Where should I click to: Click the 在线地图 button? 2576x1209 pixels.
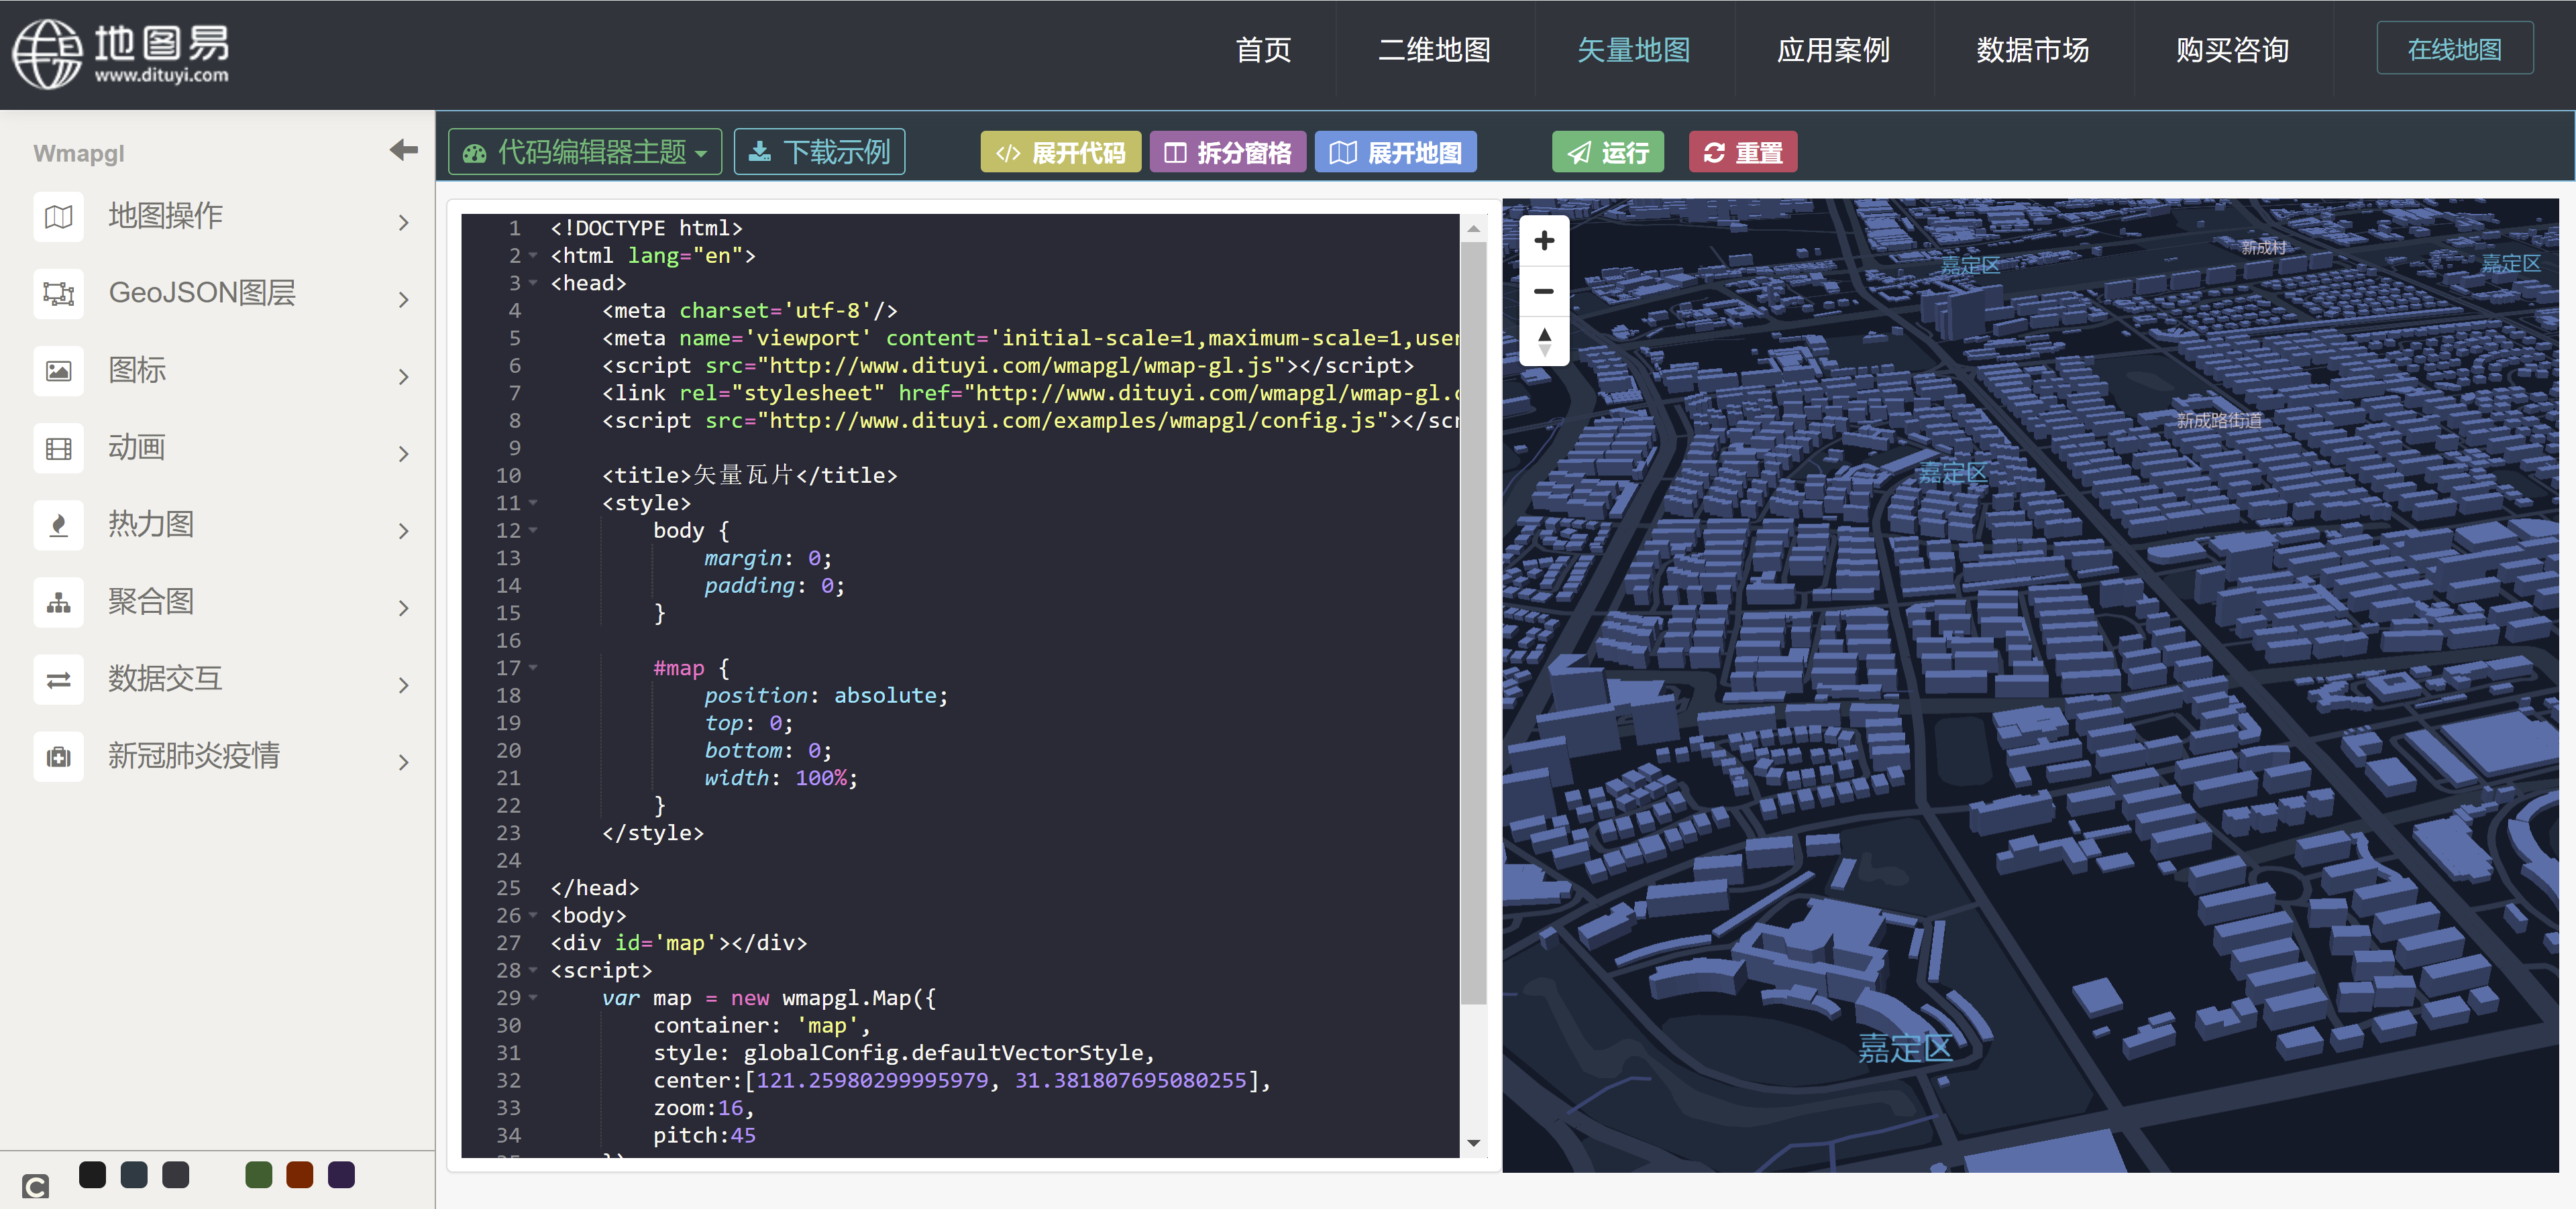2455,49
